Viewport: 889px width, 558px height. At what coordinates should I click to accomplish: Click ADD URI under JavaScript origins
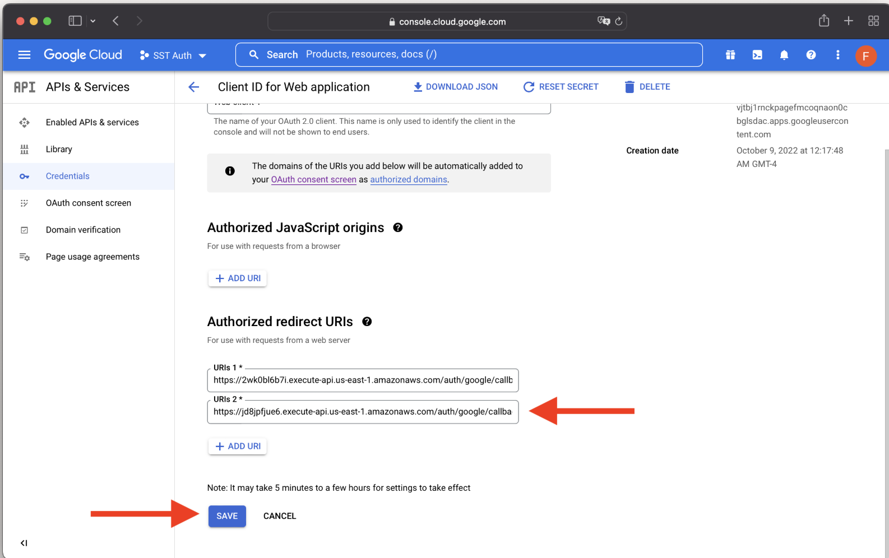(x=238, y=278)
